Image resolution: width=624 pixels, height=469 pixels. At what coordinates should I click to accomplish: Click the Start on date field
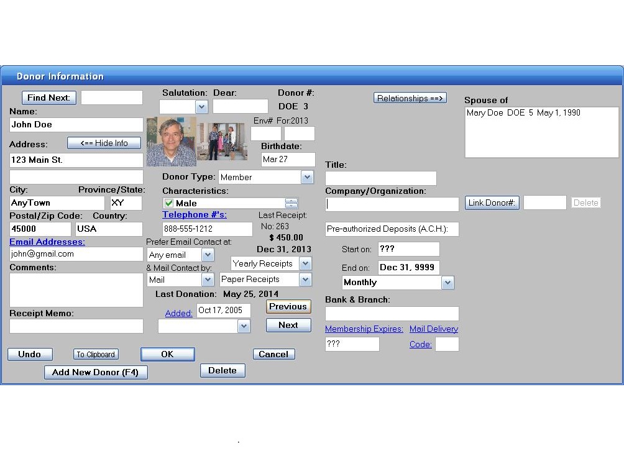[409, 249]
